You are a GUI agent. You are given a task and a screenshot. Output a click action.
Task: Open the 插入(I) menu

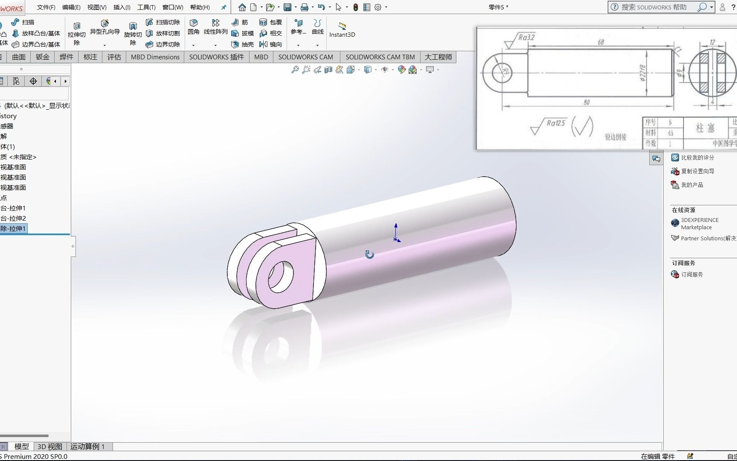pos(122,7)
